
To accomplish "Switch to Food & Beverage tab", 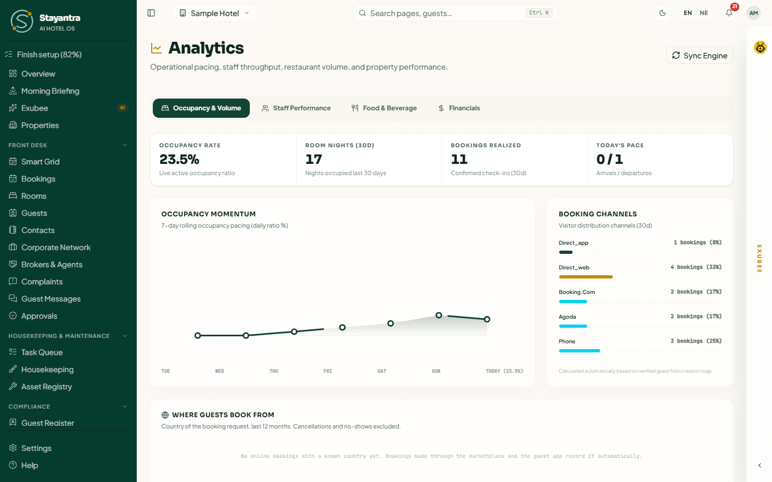I will pyautogui.click(x=384, y=108).
